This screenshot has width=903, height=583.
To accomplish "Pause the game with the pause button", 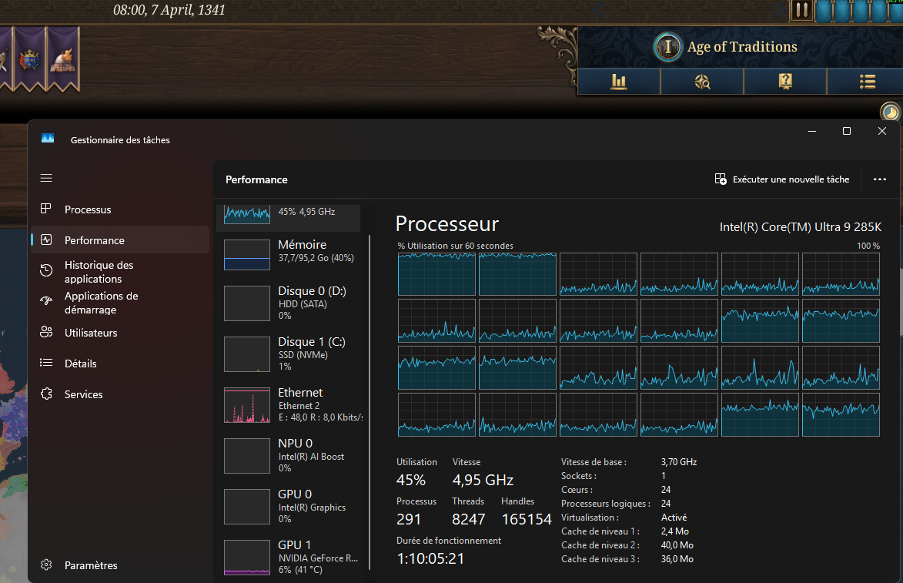I will (x=801, y=10).
